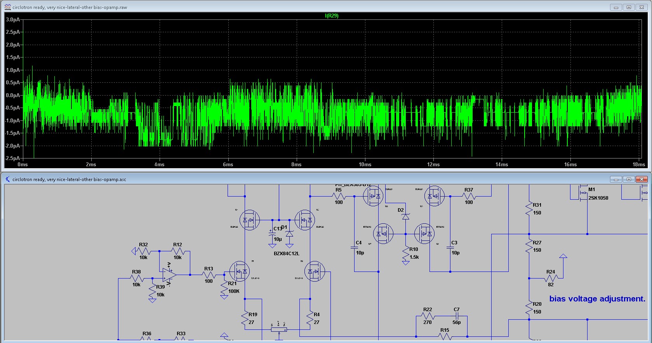
Task: Select the R24 82 resistor symbol
Action: coord(551,278)
